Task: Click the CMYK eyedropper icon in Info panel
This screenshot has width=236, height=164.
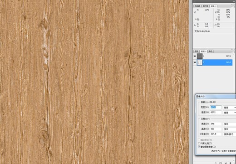Action: [x=216, y=12]
